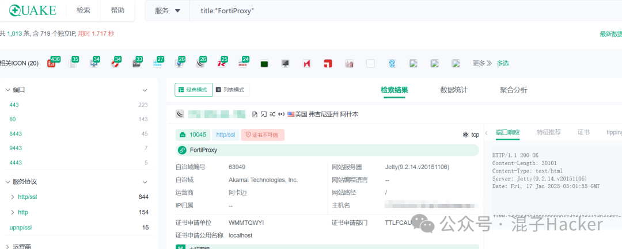The width and height of the screenshot is (622, 249).
Task: Click the localhost certificate common name
Action: point(240,235)
